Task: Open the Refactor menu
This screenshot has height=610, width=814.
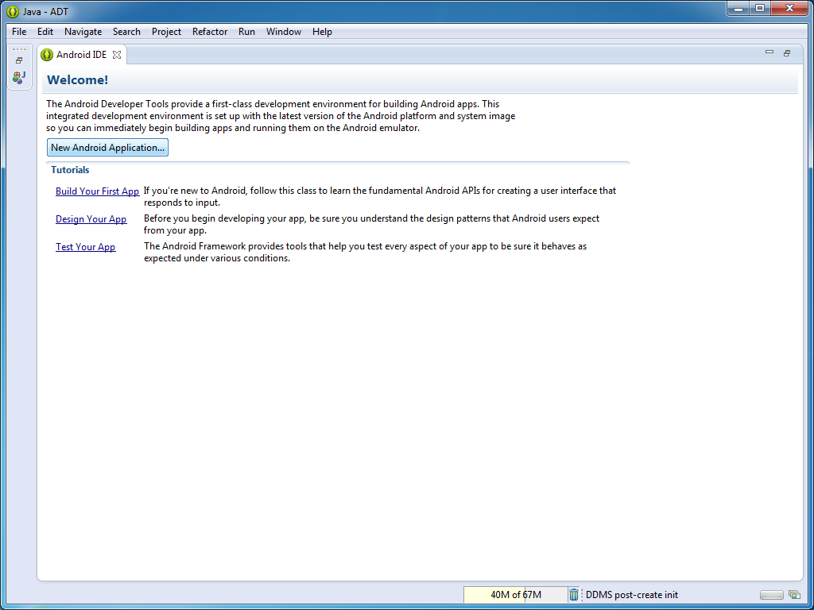Action: [x=210, y=32]
